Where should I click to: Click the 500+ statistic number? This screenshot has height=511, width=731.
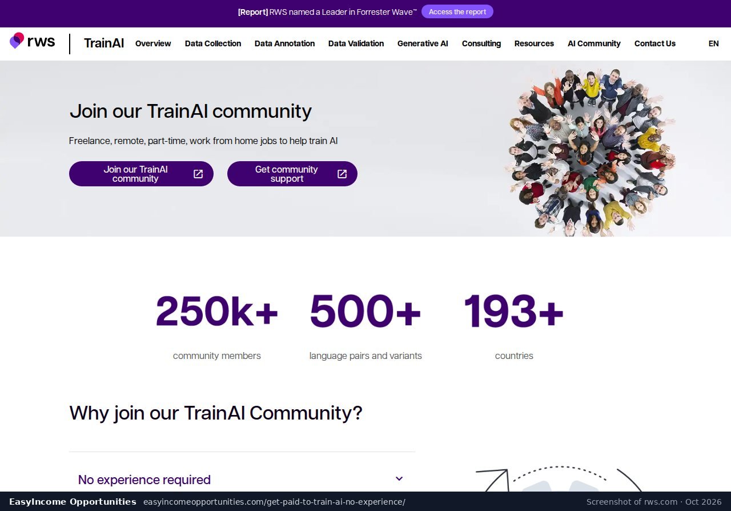click(x=365, y=312)
